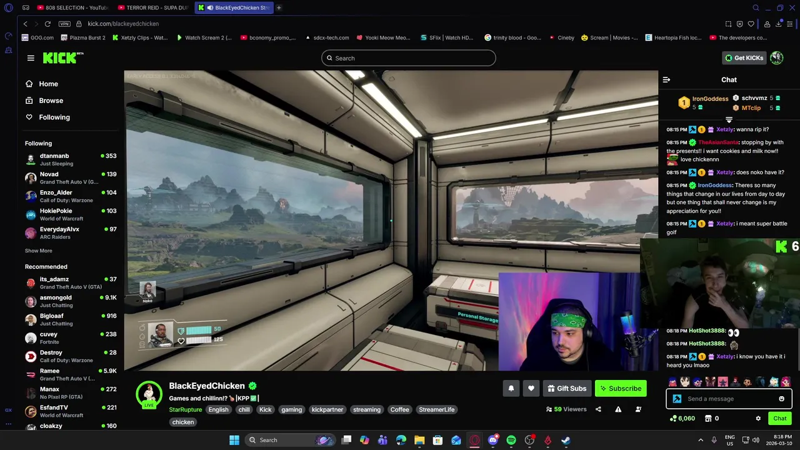Viewport: 800px width, 450px height.
Task: Click the Gift Subs button
Action: [x=567, y=389]
